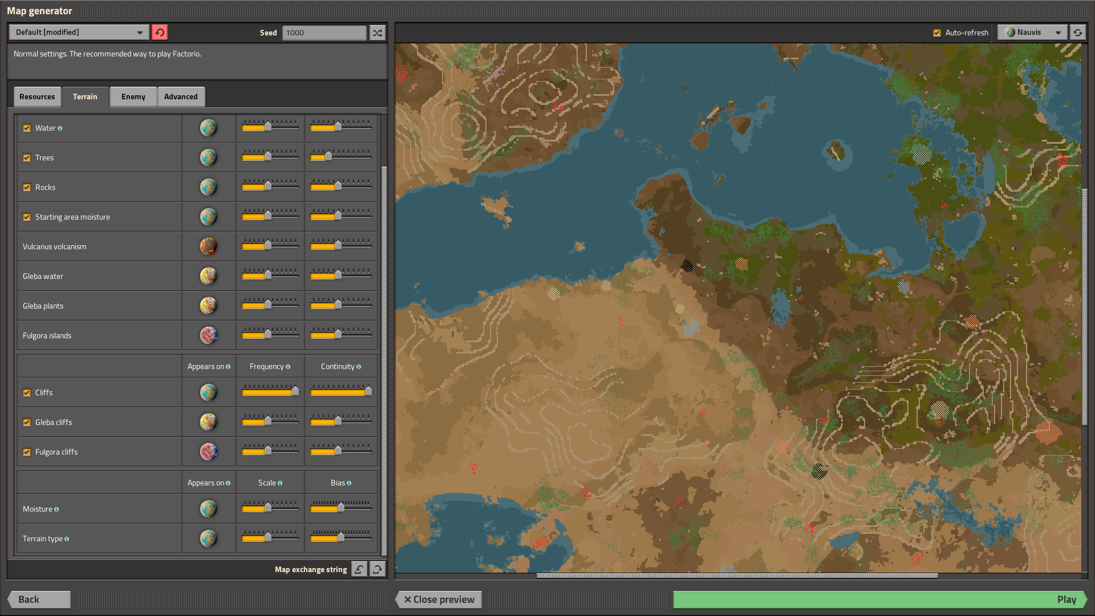
Task: Click Fulgora planet icon in Fulgora islands row
Action: tap(208, 335)
